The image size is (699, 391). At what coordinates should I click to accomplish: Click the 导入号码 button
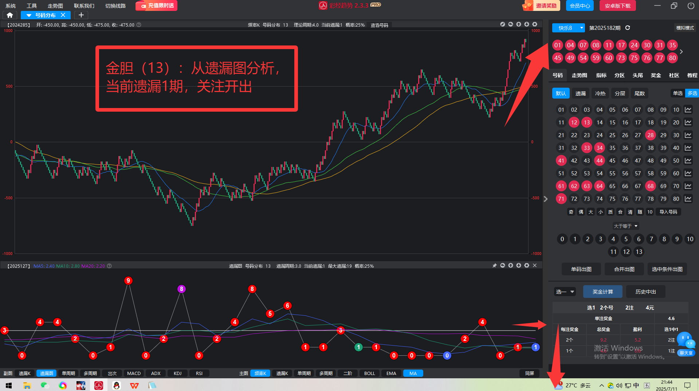668,212
